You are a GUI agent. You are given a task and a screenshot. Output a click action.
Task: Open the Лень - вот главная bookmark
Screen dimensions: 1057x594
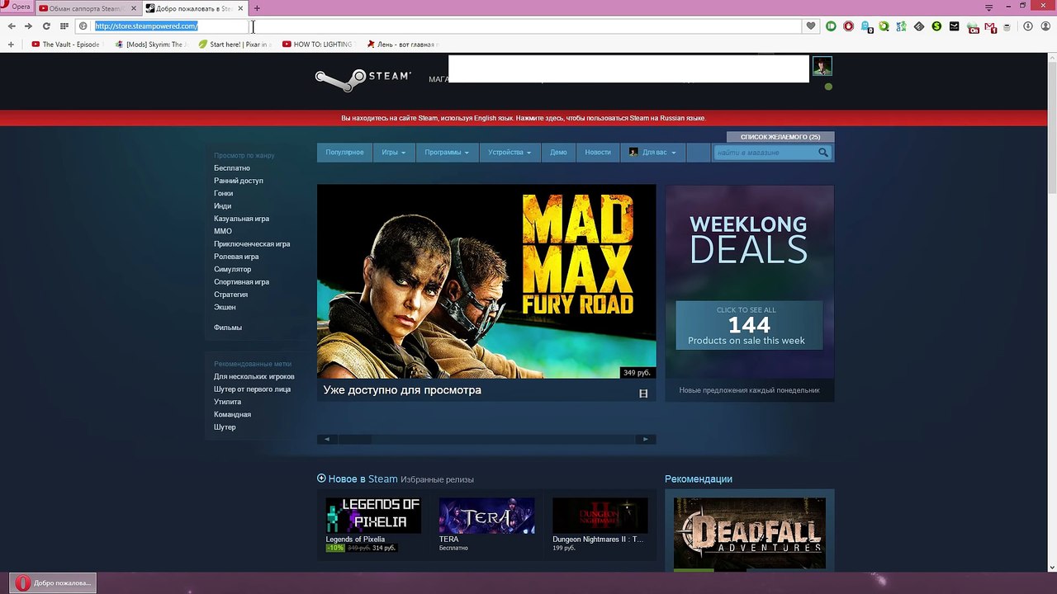(402, 45)
